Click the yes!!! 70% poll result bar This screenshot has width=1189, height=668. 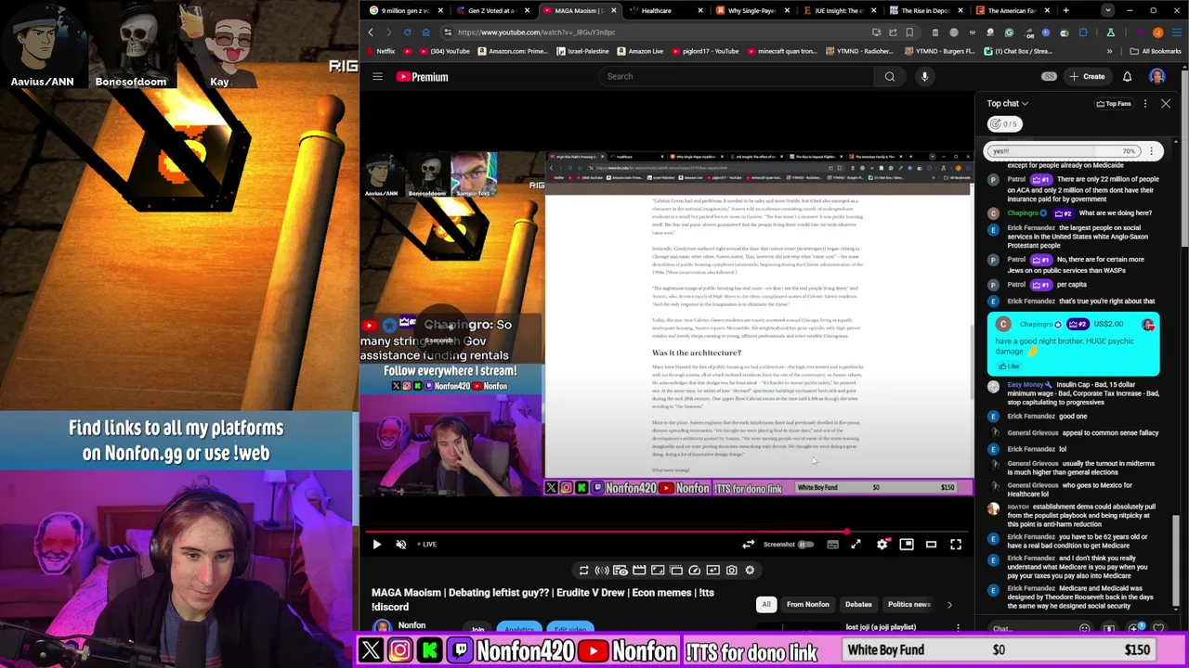[1065, 151]
